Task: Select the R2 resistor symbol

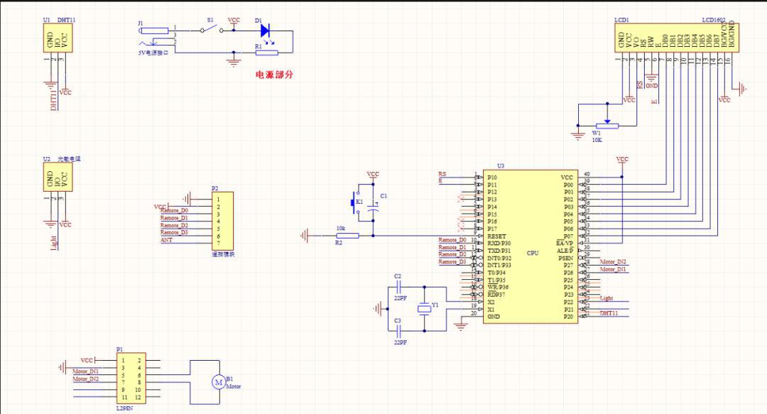Action: [x=348, y=236]
